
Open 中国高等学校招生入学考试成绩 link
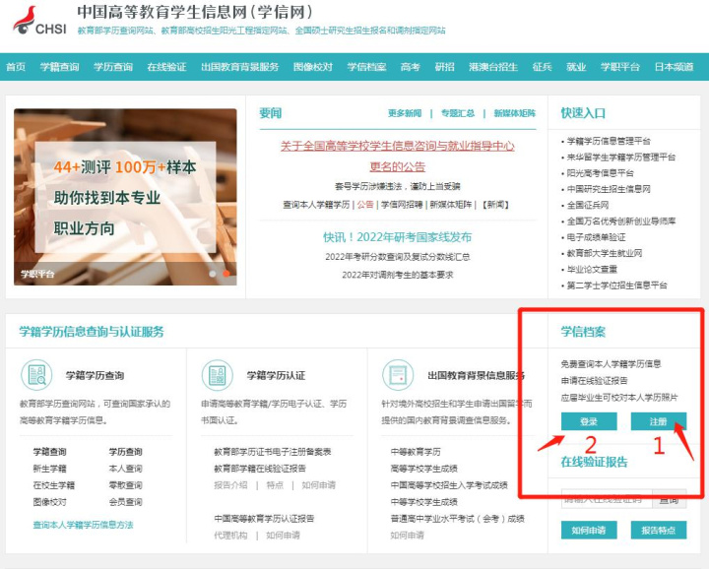tap(449, 485)
